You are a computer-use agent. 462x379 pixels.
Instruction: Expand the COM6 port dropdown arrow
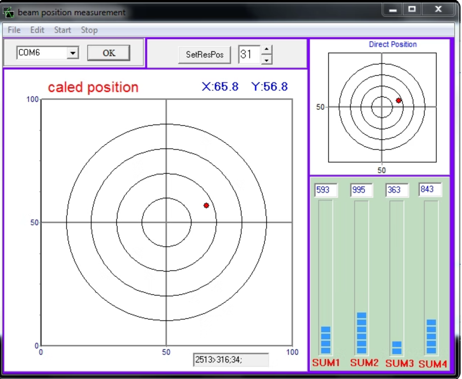point(72,53)
